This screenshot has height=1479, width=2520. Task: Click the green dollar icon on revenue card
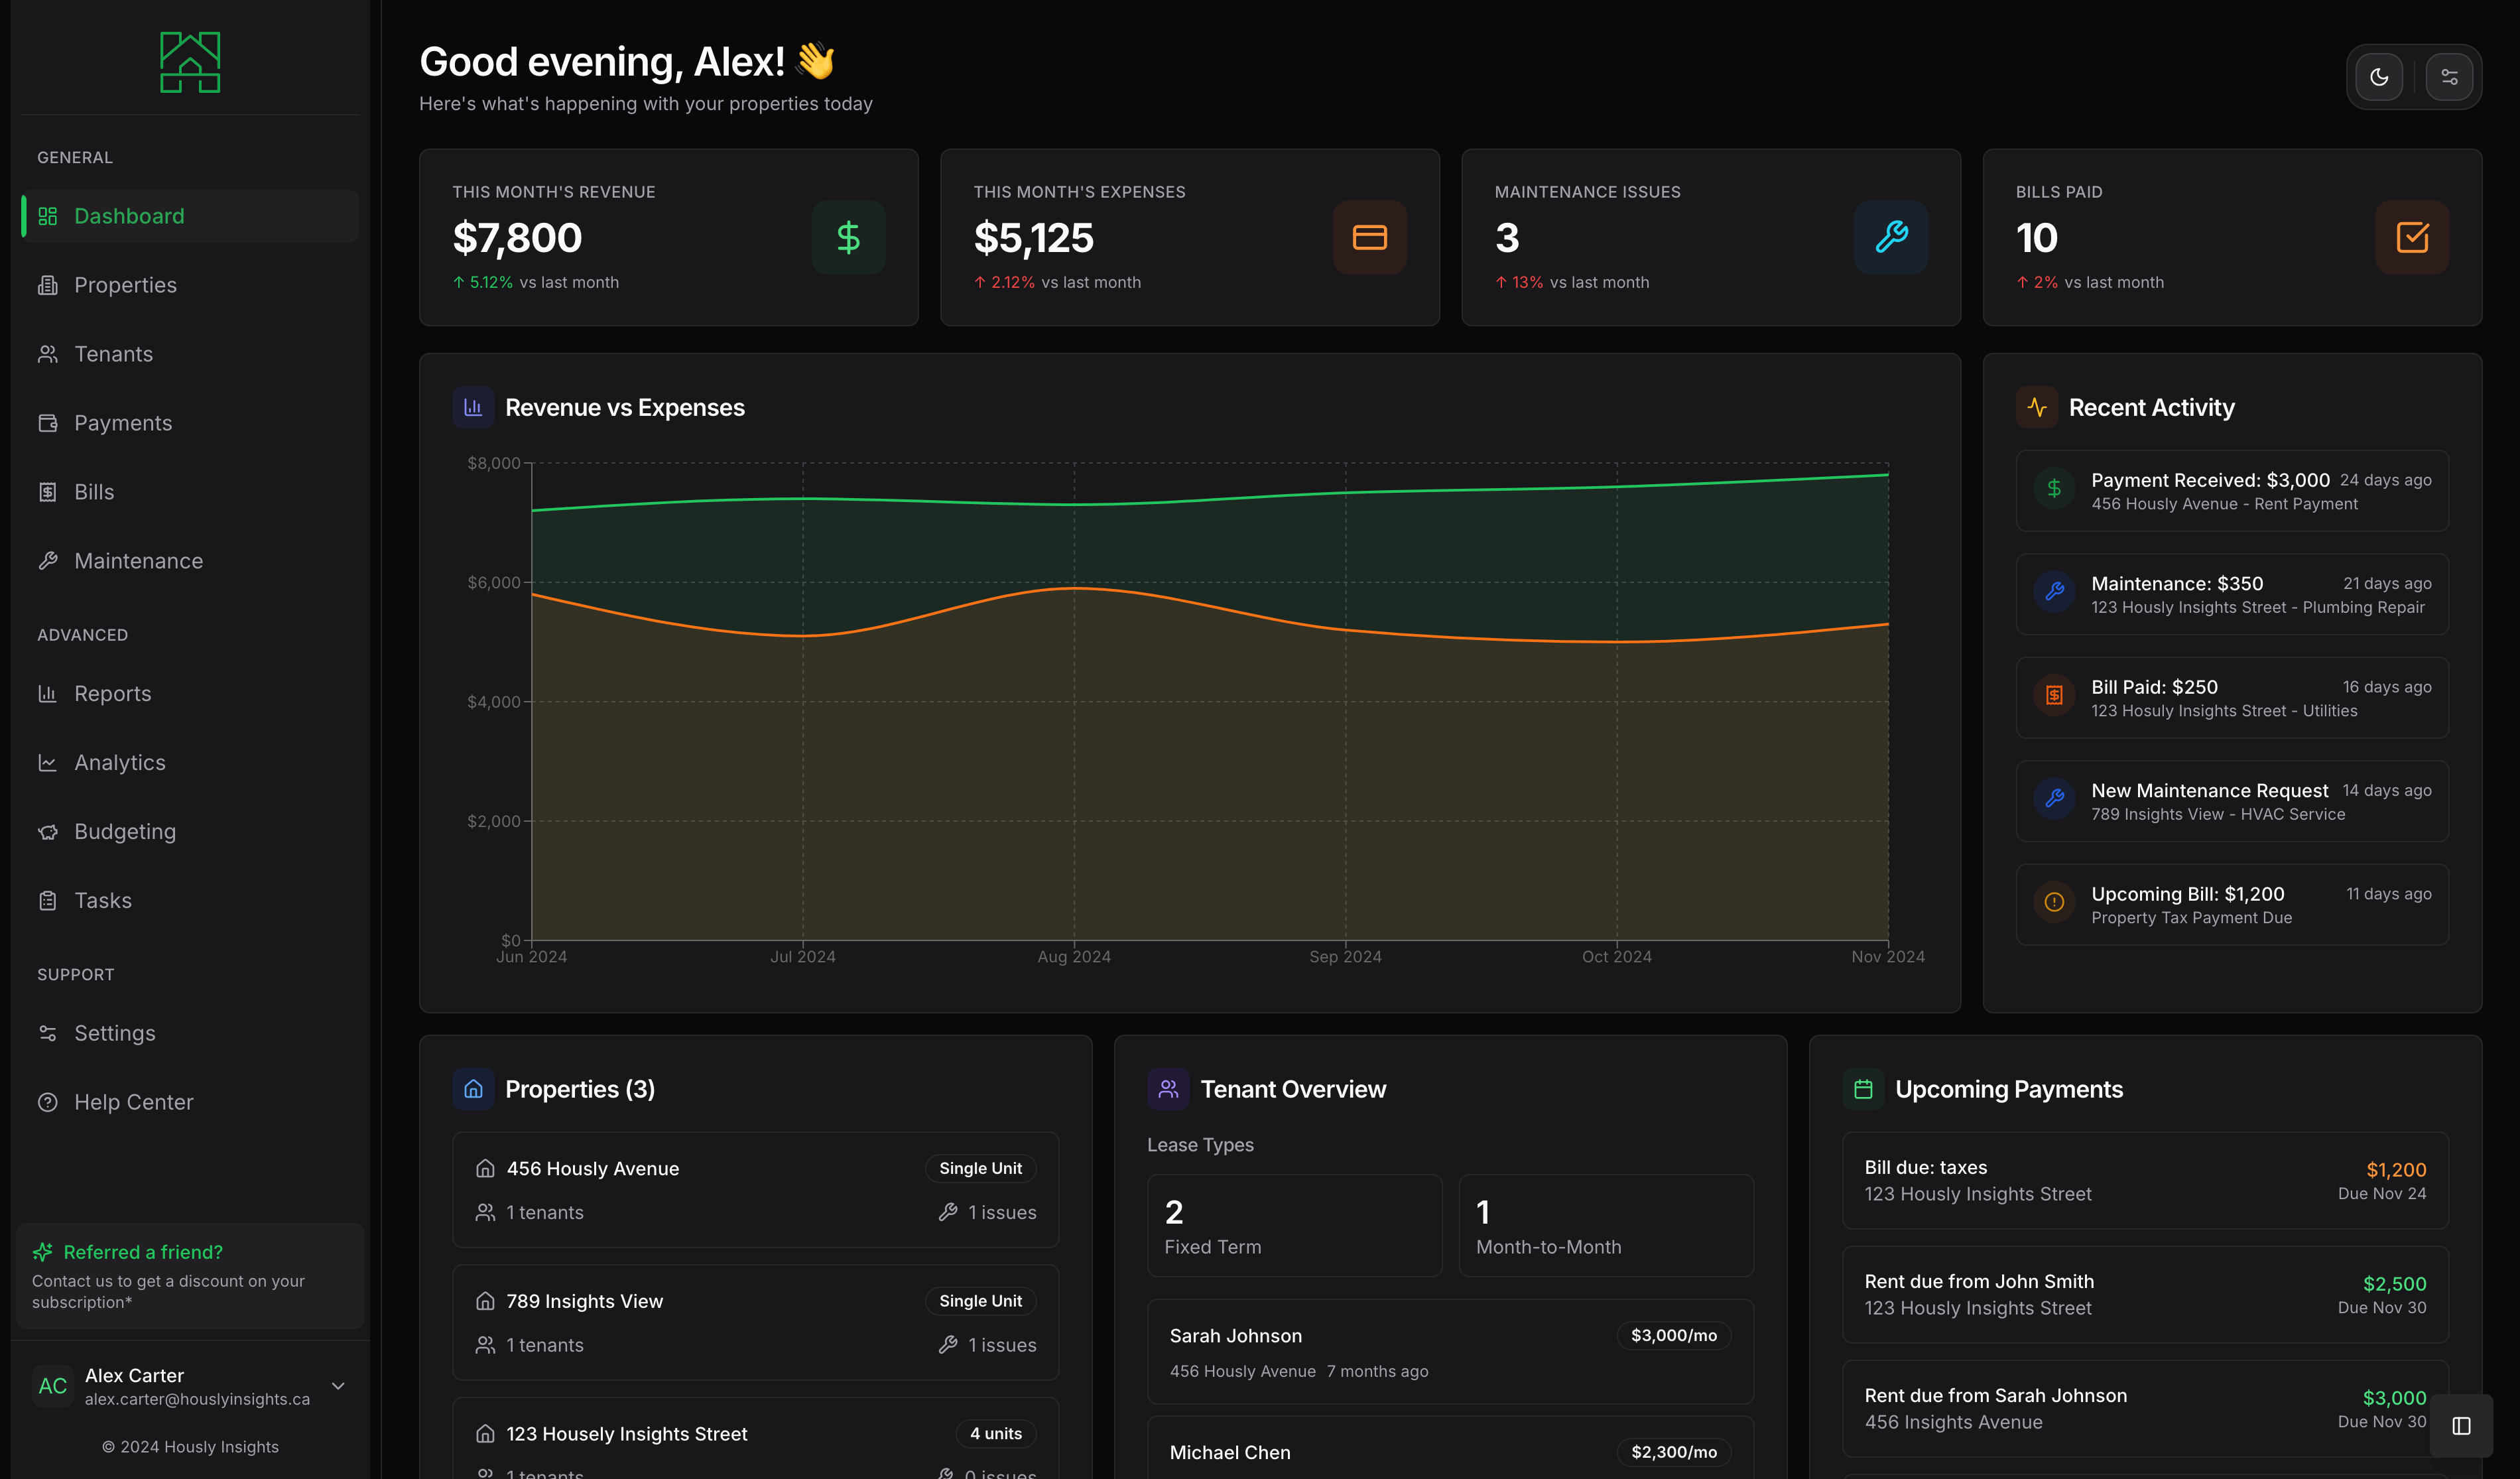[x=848, y=237]
